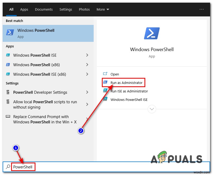Click the Windows PowerShell best match icon
This screenshot has height=175, width=213.
point(10,32)
